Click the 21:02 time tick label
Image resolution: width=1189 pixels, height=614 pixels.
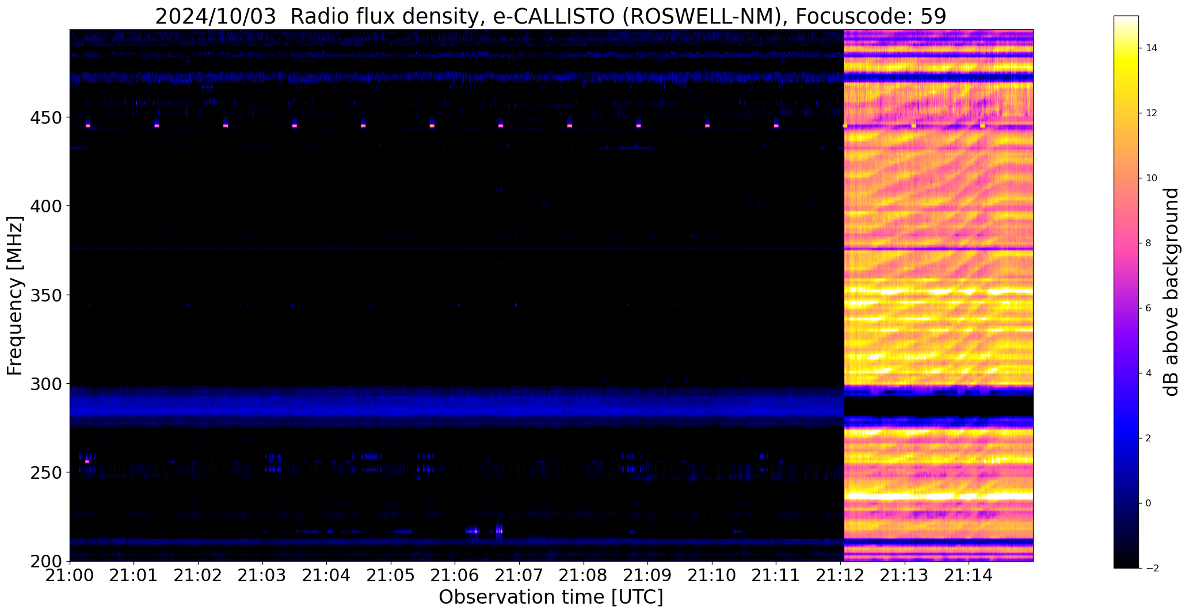199,574
